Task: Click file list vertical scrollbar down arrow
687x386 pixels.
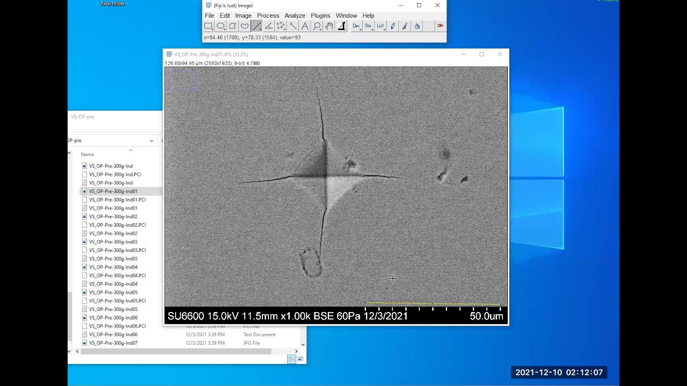Action: click(x=69, y=351)
